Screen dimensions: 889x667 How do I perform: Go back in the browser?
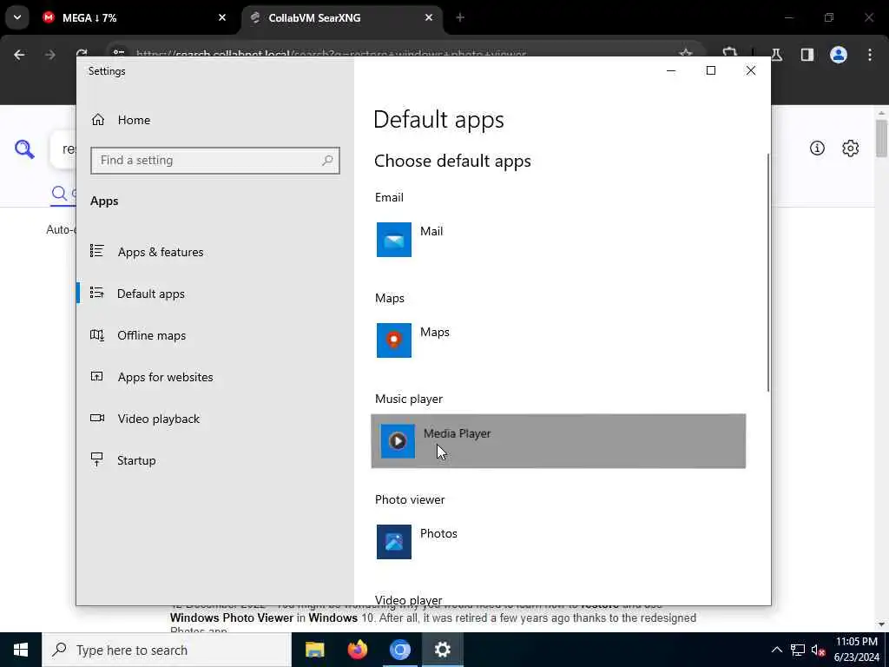click(x=19, y=55)
